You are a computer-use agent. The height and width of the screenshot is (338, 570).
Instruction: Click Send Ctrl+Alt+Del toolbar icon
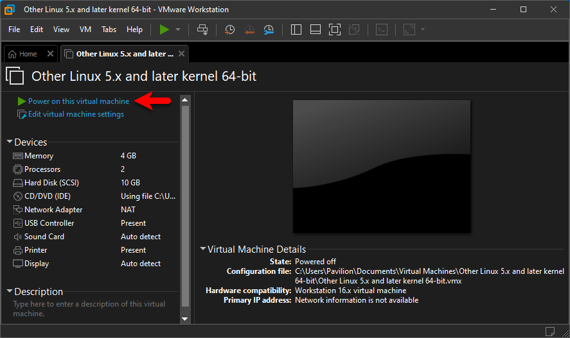(x=202, y=30)
